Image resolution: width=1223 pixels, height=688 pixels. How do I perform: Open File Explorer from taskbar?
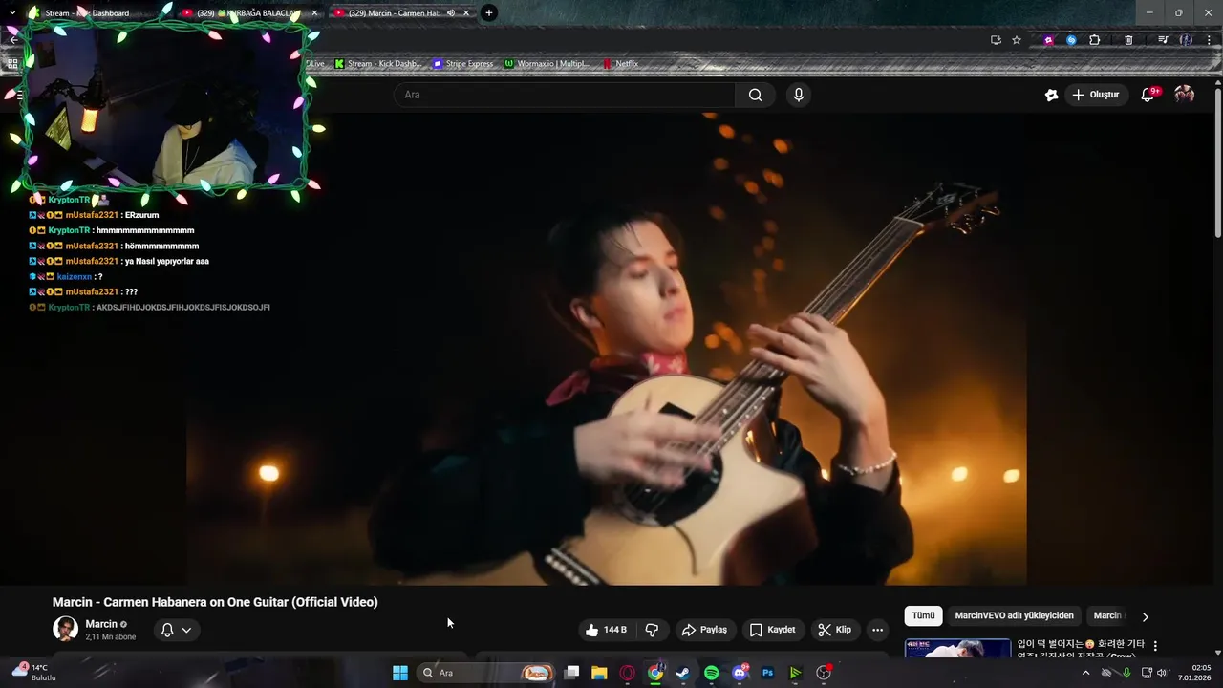coord(599,673)
